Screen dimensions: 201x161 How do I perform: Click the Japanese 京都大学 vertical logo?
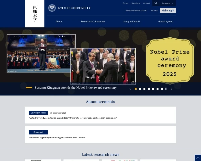(35, 14)
